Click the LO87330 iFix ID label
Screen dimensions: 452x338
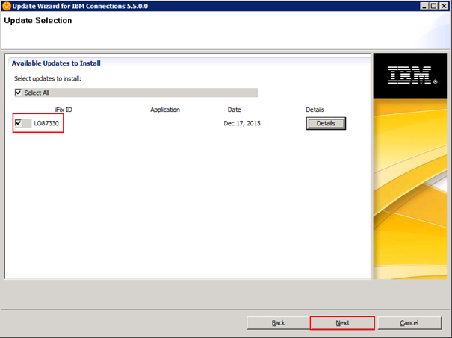(46, 123)
